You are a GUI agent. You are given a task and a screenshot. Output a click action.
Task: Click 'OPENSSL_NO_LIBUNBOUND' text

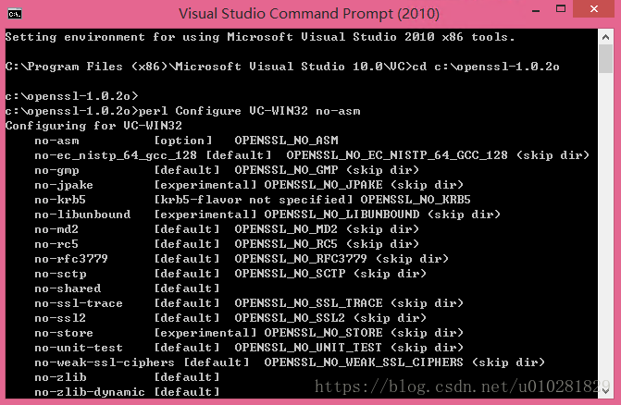tap(342, 215)
